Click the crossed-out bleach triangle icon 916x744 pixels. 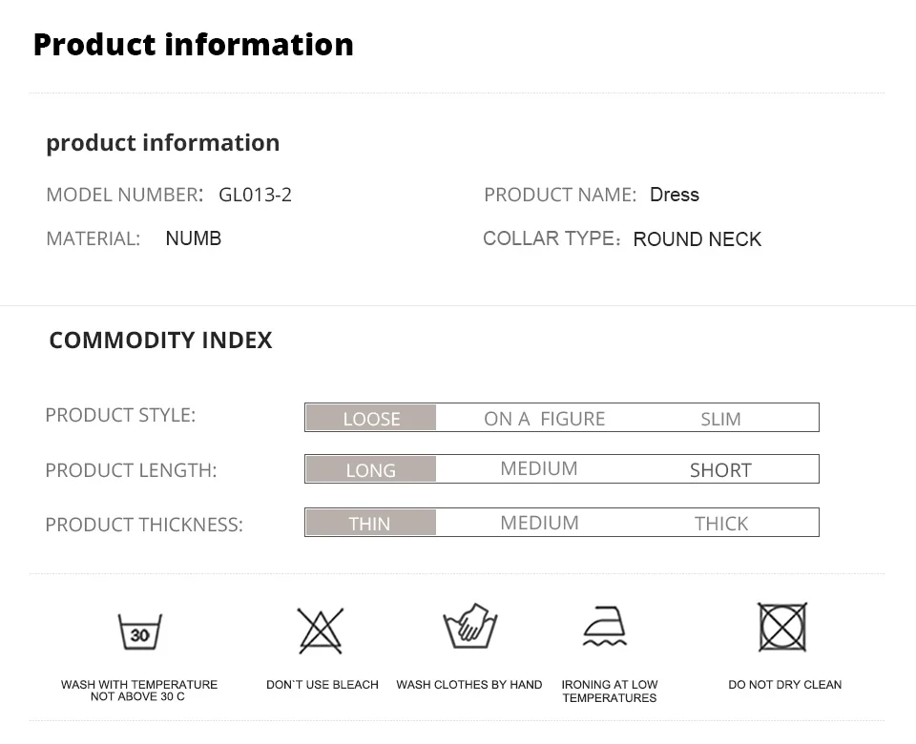tap(321, 630)
